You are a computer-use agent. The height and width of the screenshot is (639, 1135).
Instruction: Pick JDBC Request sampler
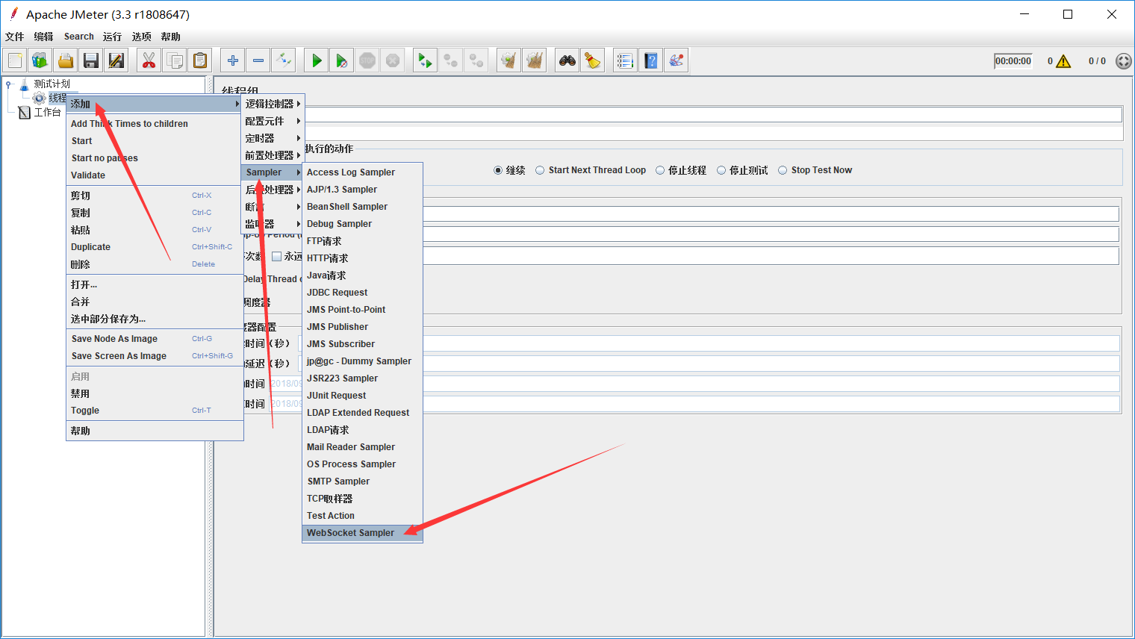pos(362,293)
